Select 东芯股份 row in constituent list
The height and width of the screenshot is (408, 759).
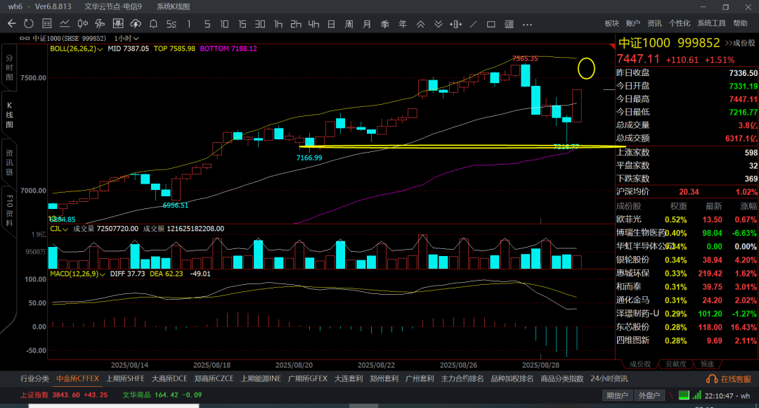[x=687, y=328]
